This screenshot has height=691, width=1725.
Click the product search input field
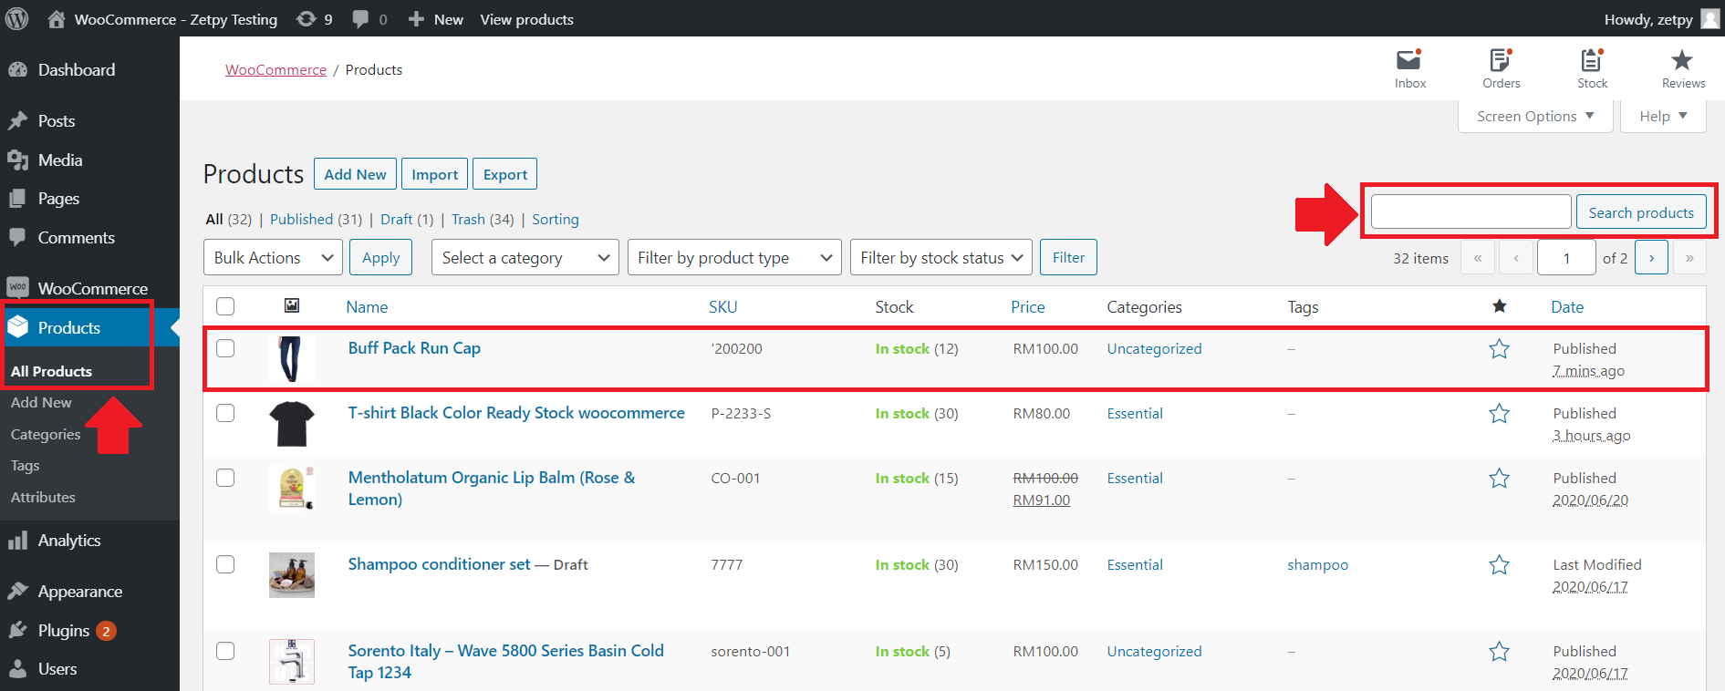(x=1470, y=212)
